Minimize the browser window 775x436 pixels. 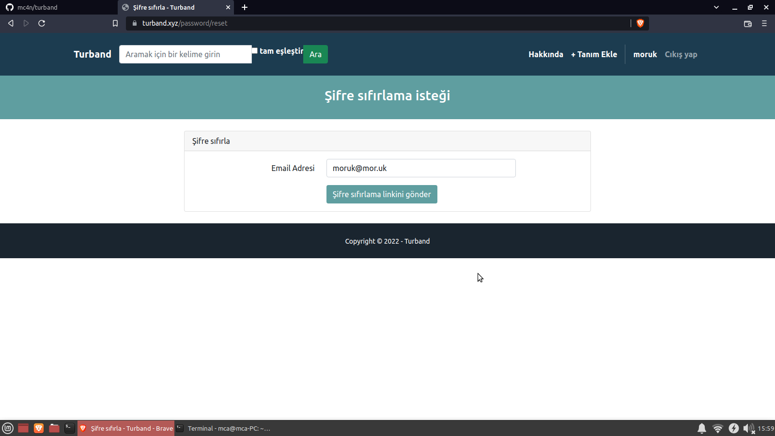(735, 7)
